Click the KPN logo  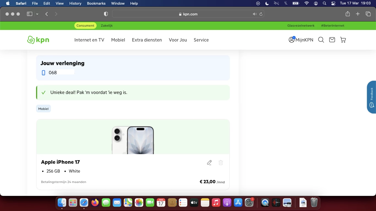click(38, 40)
